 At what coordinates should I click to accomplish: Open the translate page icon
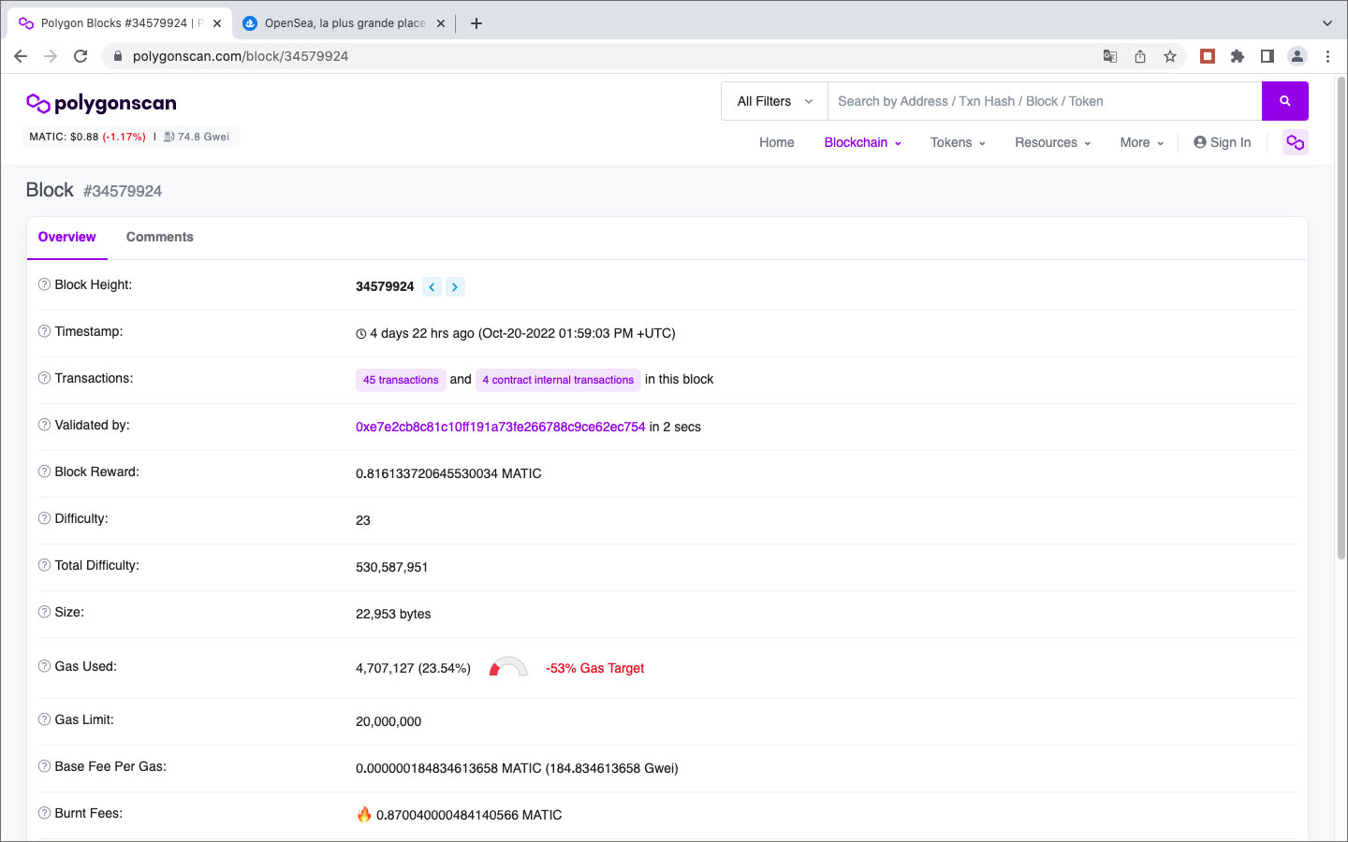coord(1110,56)
